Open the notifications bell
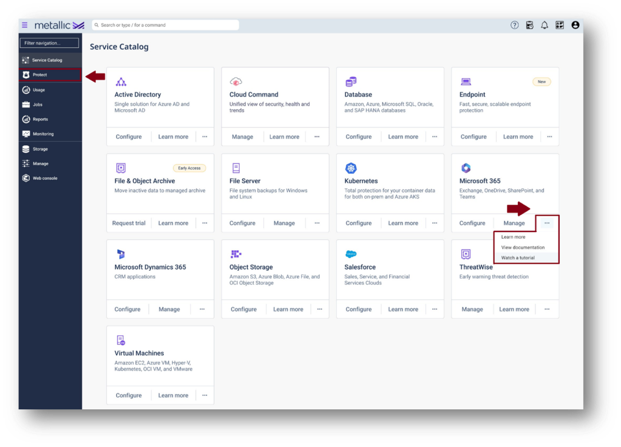This screenshot has width=621, height=447. (545, 25)
